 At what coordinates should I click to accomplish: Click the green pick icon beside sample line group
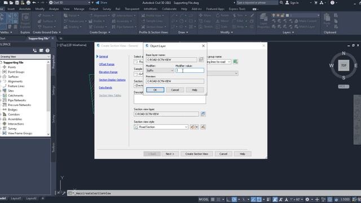pyautogui.click(x=235, y=61)
